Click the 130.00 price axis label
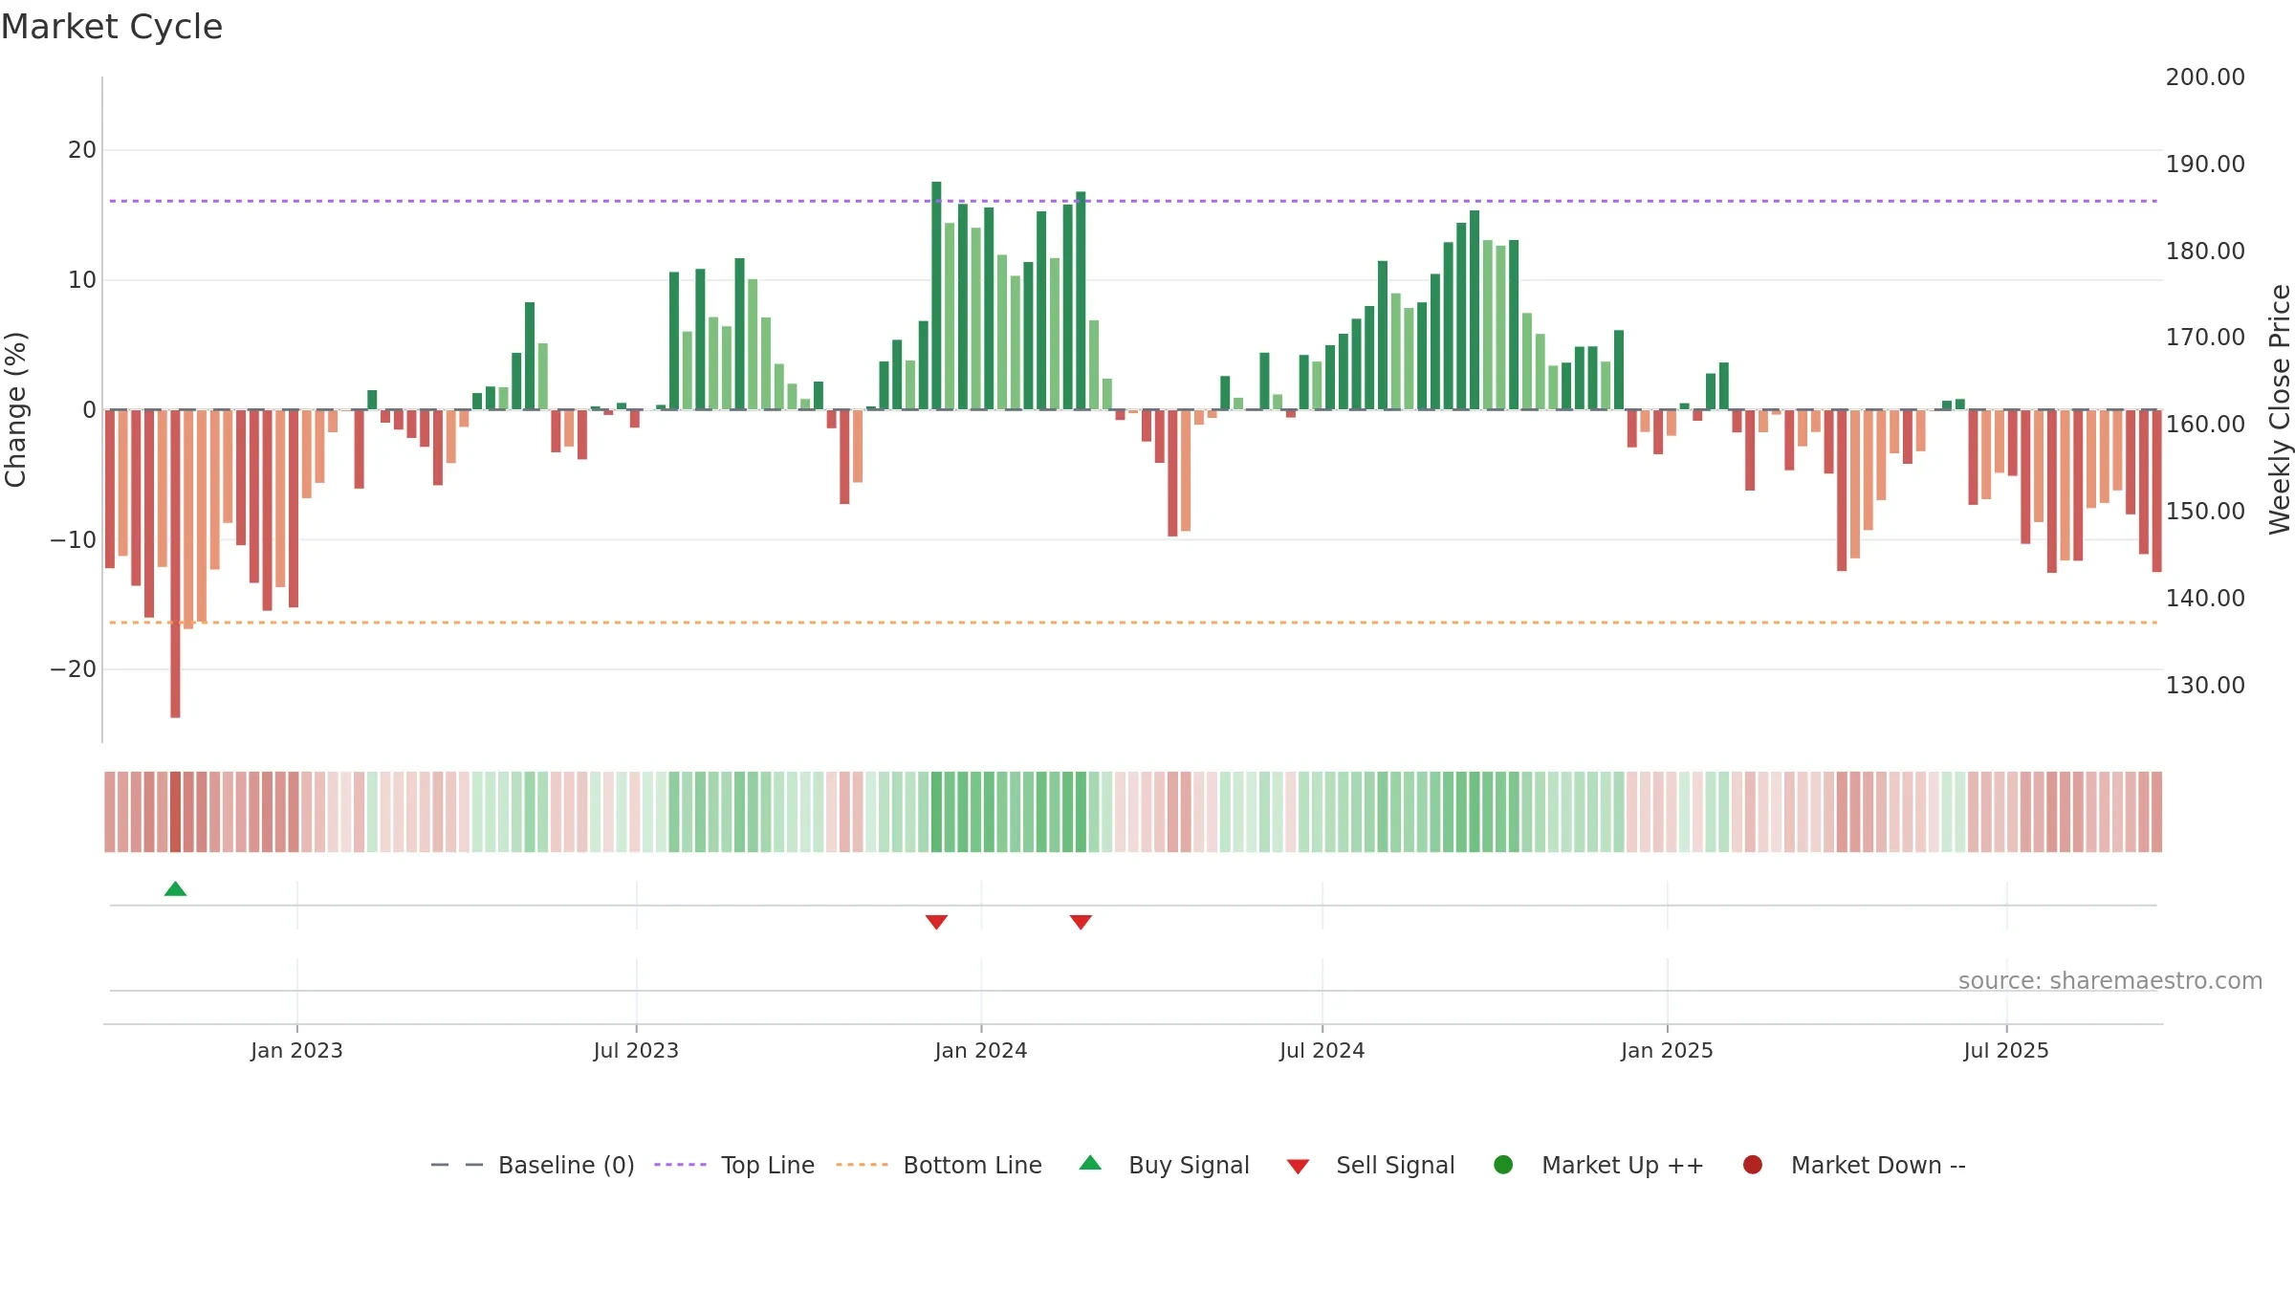 pos(2205,686)
